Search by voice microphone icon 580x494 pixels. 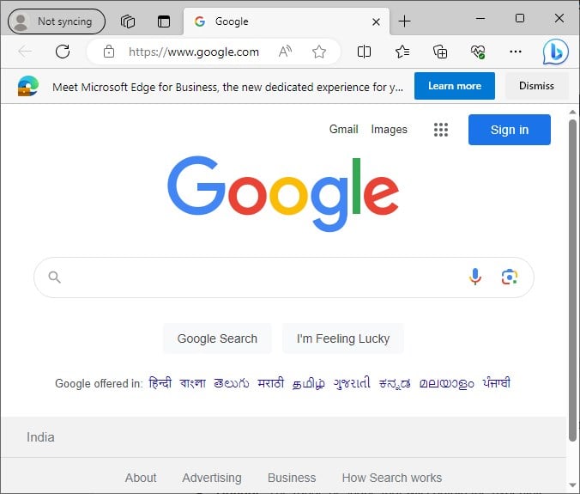tap(475, 277)
